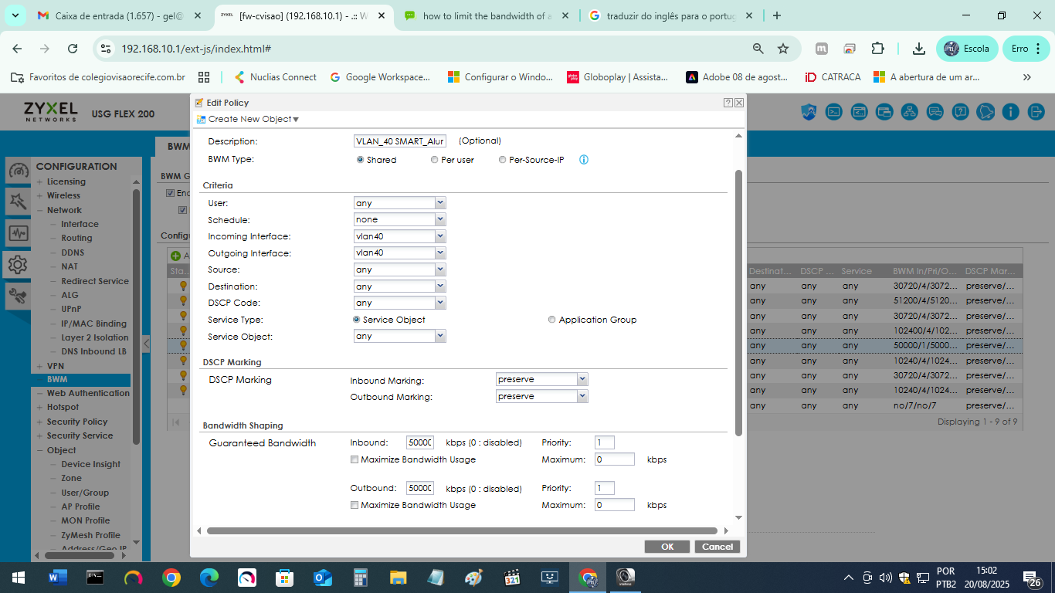Open the Web Console icon in header

tap(834, 112)
